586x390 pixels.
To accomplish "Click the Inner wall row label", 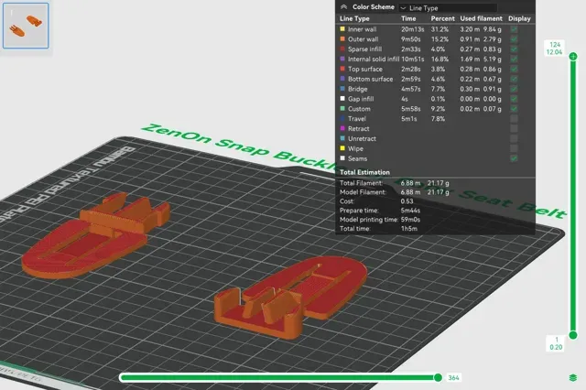I will (363, 29).
